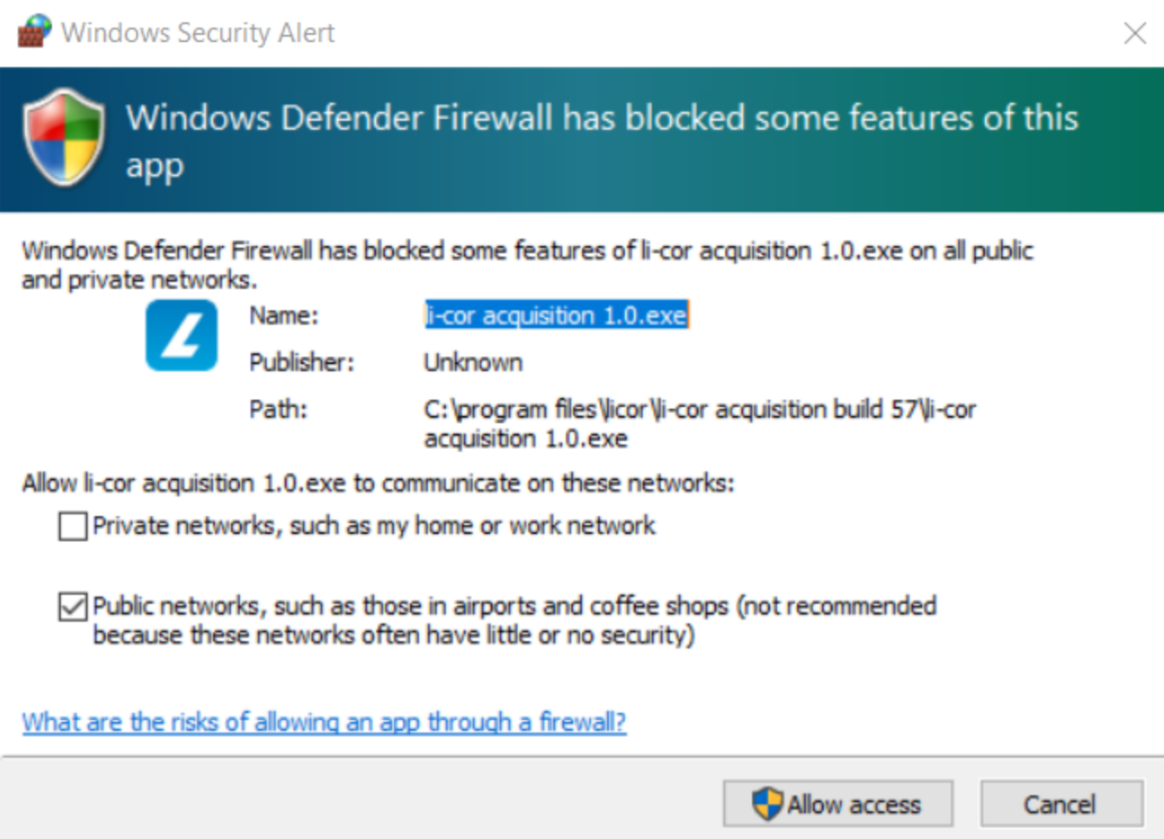Image resolution: width=1164 pixels, height=839 pixels.
Task: Click the selected li-cor acquisition 1.0.exe name field
Action: point(555,316)
